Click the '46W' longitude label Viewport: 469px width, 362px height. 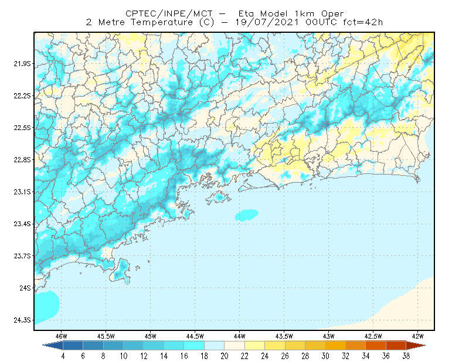click(x=62, y=336)
